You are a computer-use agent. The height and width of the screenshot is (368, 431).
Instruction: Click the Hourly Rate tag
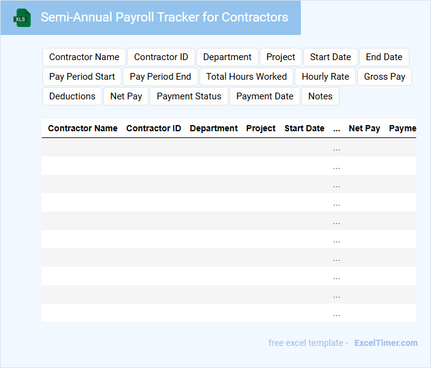(325, 77)
